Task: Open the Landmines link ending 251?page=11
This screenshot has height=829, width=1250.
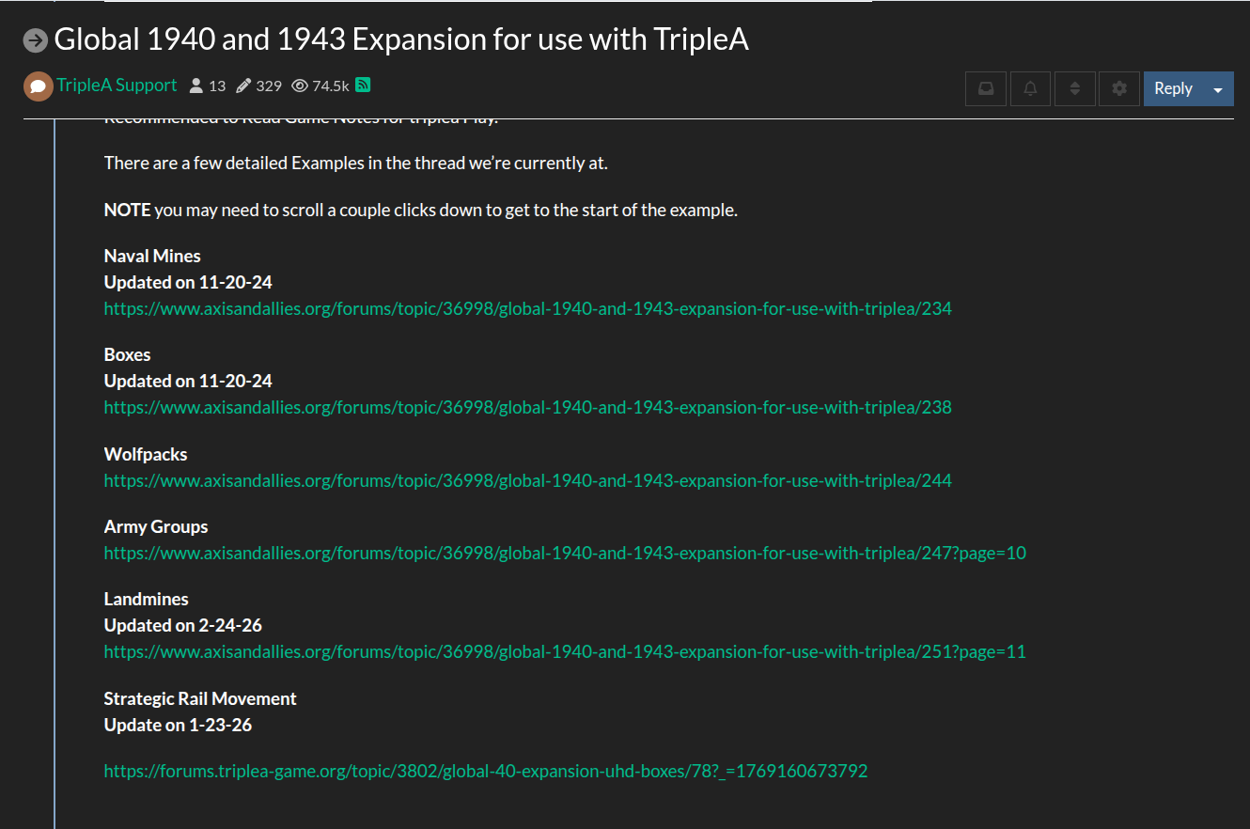Action: 565,651
